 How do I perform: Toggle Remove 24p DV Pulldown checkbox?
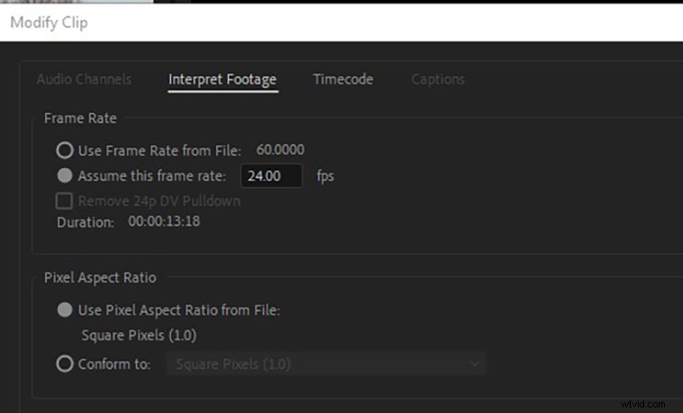coord(64,201)
